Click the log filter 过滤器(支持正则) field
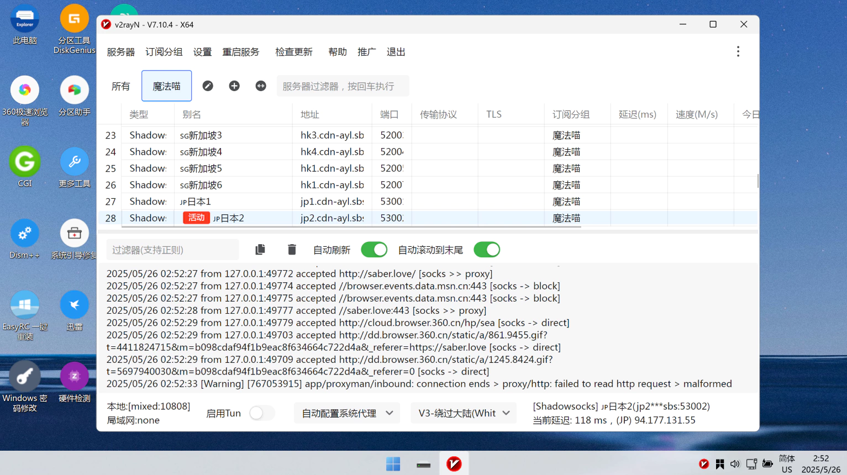 (172, 250)
